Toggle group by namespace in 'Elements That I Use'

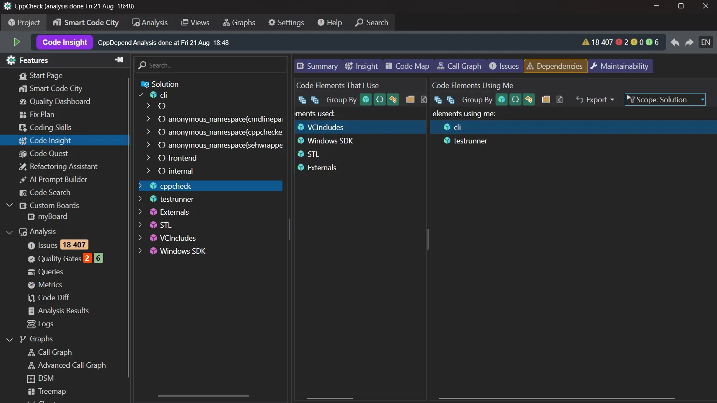pyautogui.click(x=380, y=99)
